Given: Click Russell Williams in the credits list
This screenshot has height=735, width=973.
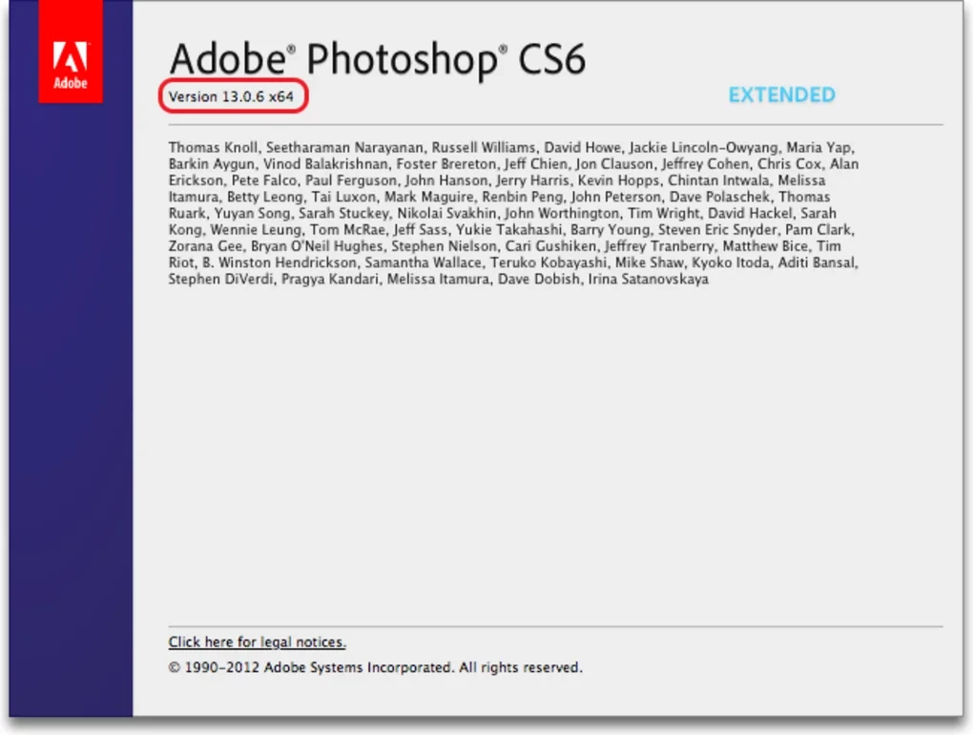Looking at the screenshot, I should click(485, 148).
